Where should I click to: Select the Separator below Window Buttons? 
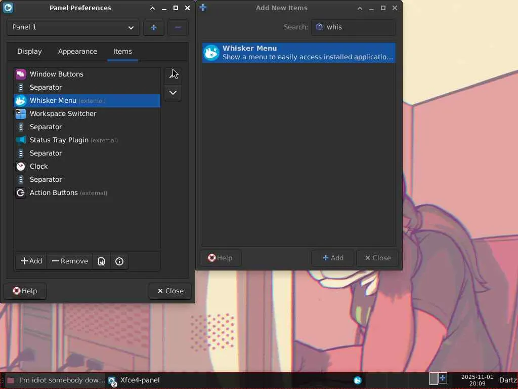[87, 87]
